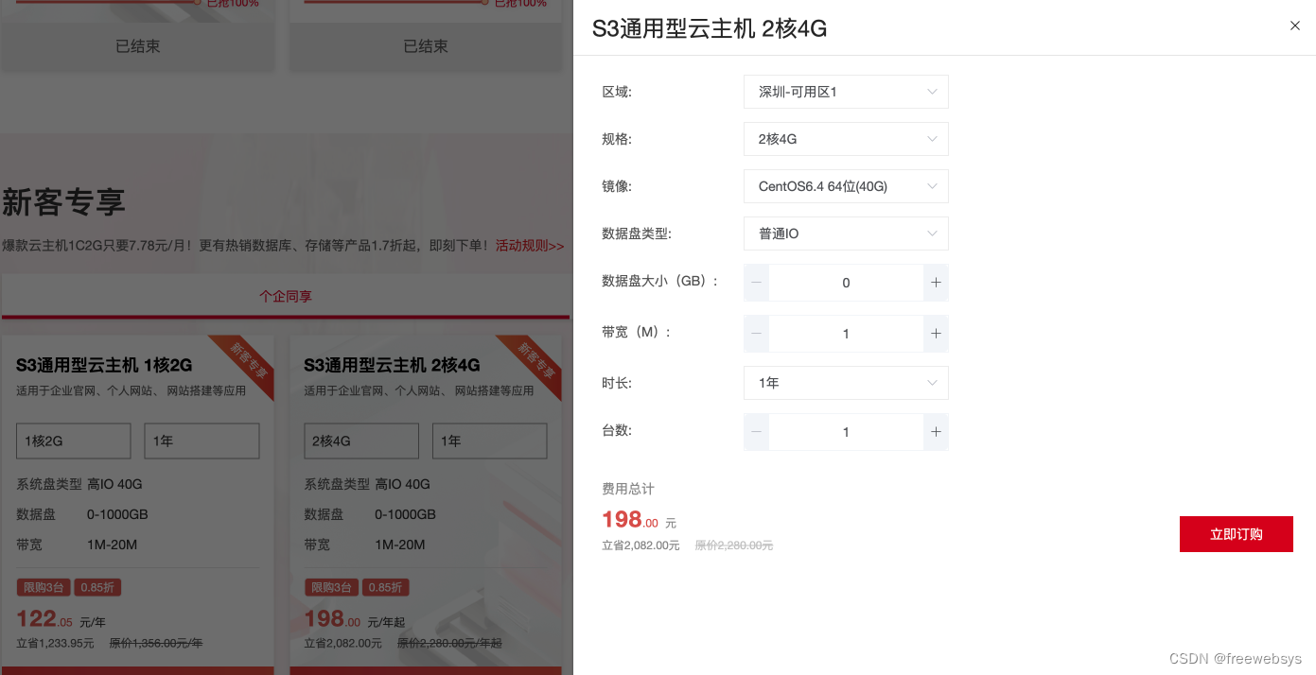Open the 镜像 dropdown showing CentOS6.4
This screenshot has width=1316, height=675.
coord(846,186)
